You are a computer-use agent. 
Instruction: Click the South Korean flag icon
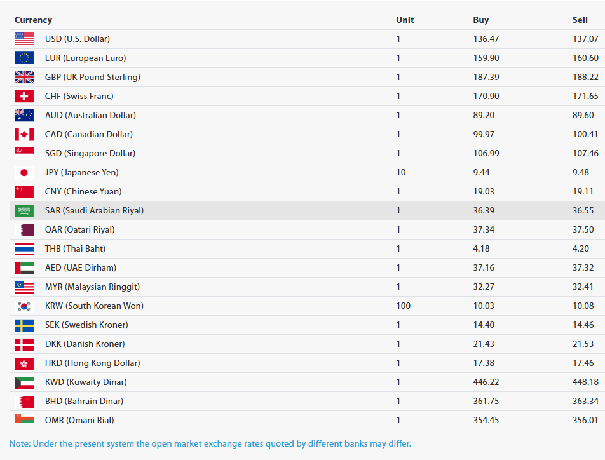[x=24, y=306]
